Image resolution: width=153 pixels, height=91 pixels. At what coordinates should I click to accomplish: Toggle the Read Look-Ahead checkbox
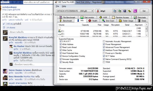pyautogui.click(x=61, y=47)
